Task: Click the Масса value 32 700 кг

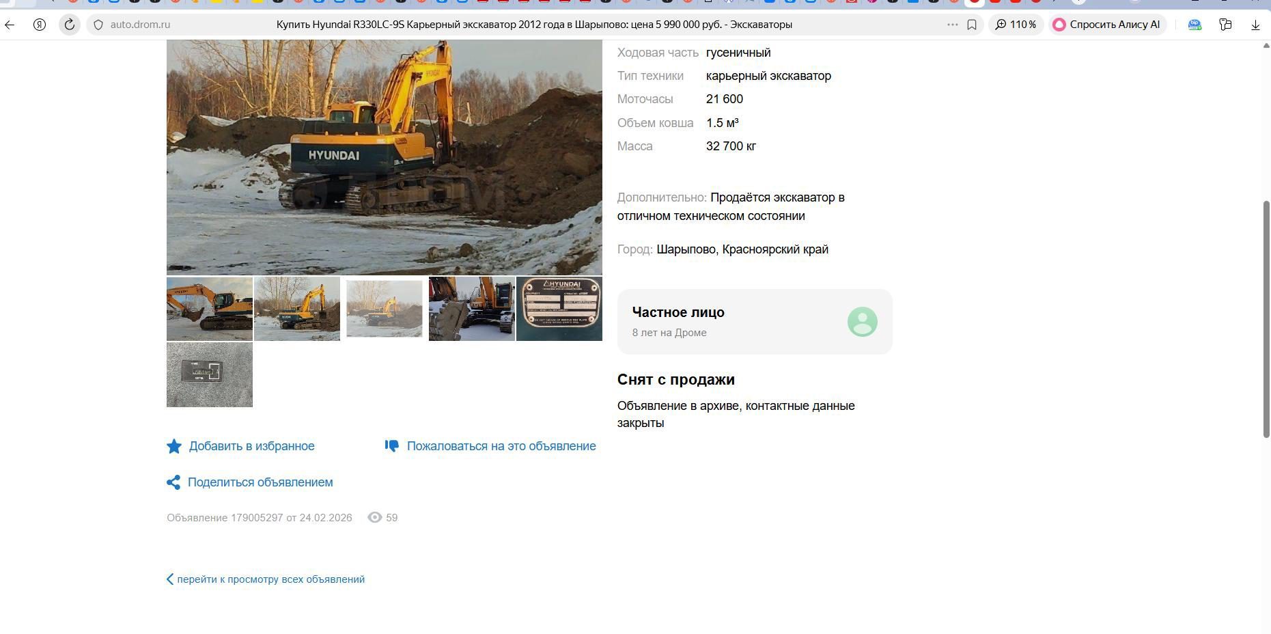Action: point(731,146)
